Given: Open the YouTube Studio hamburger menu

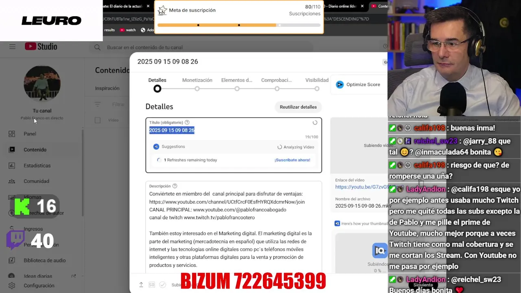Looking at the screenshot, I should pyautogui.click(x=12, y=47).
